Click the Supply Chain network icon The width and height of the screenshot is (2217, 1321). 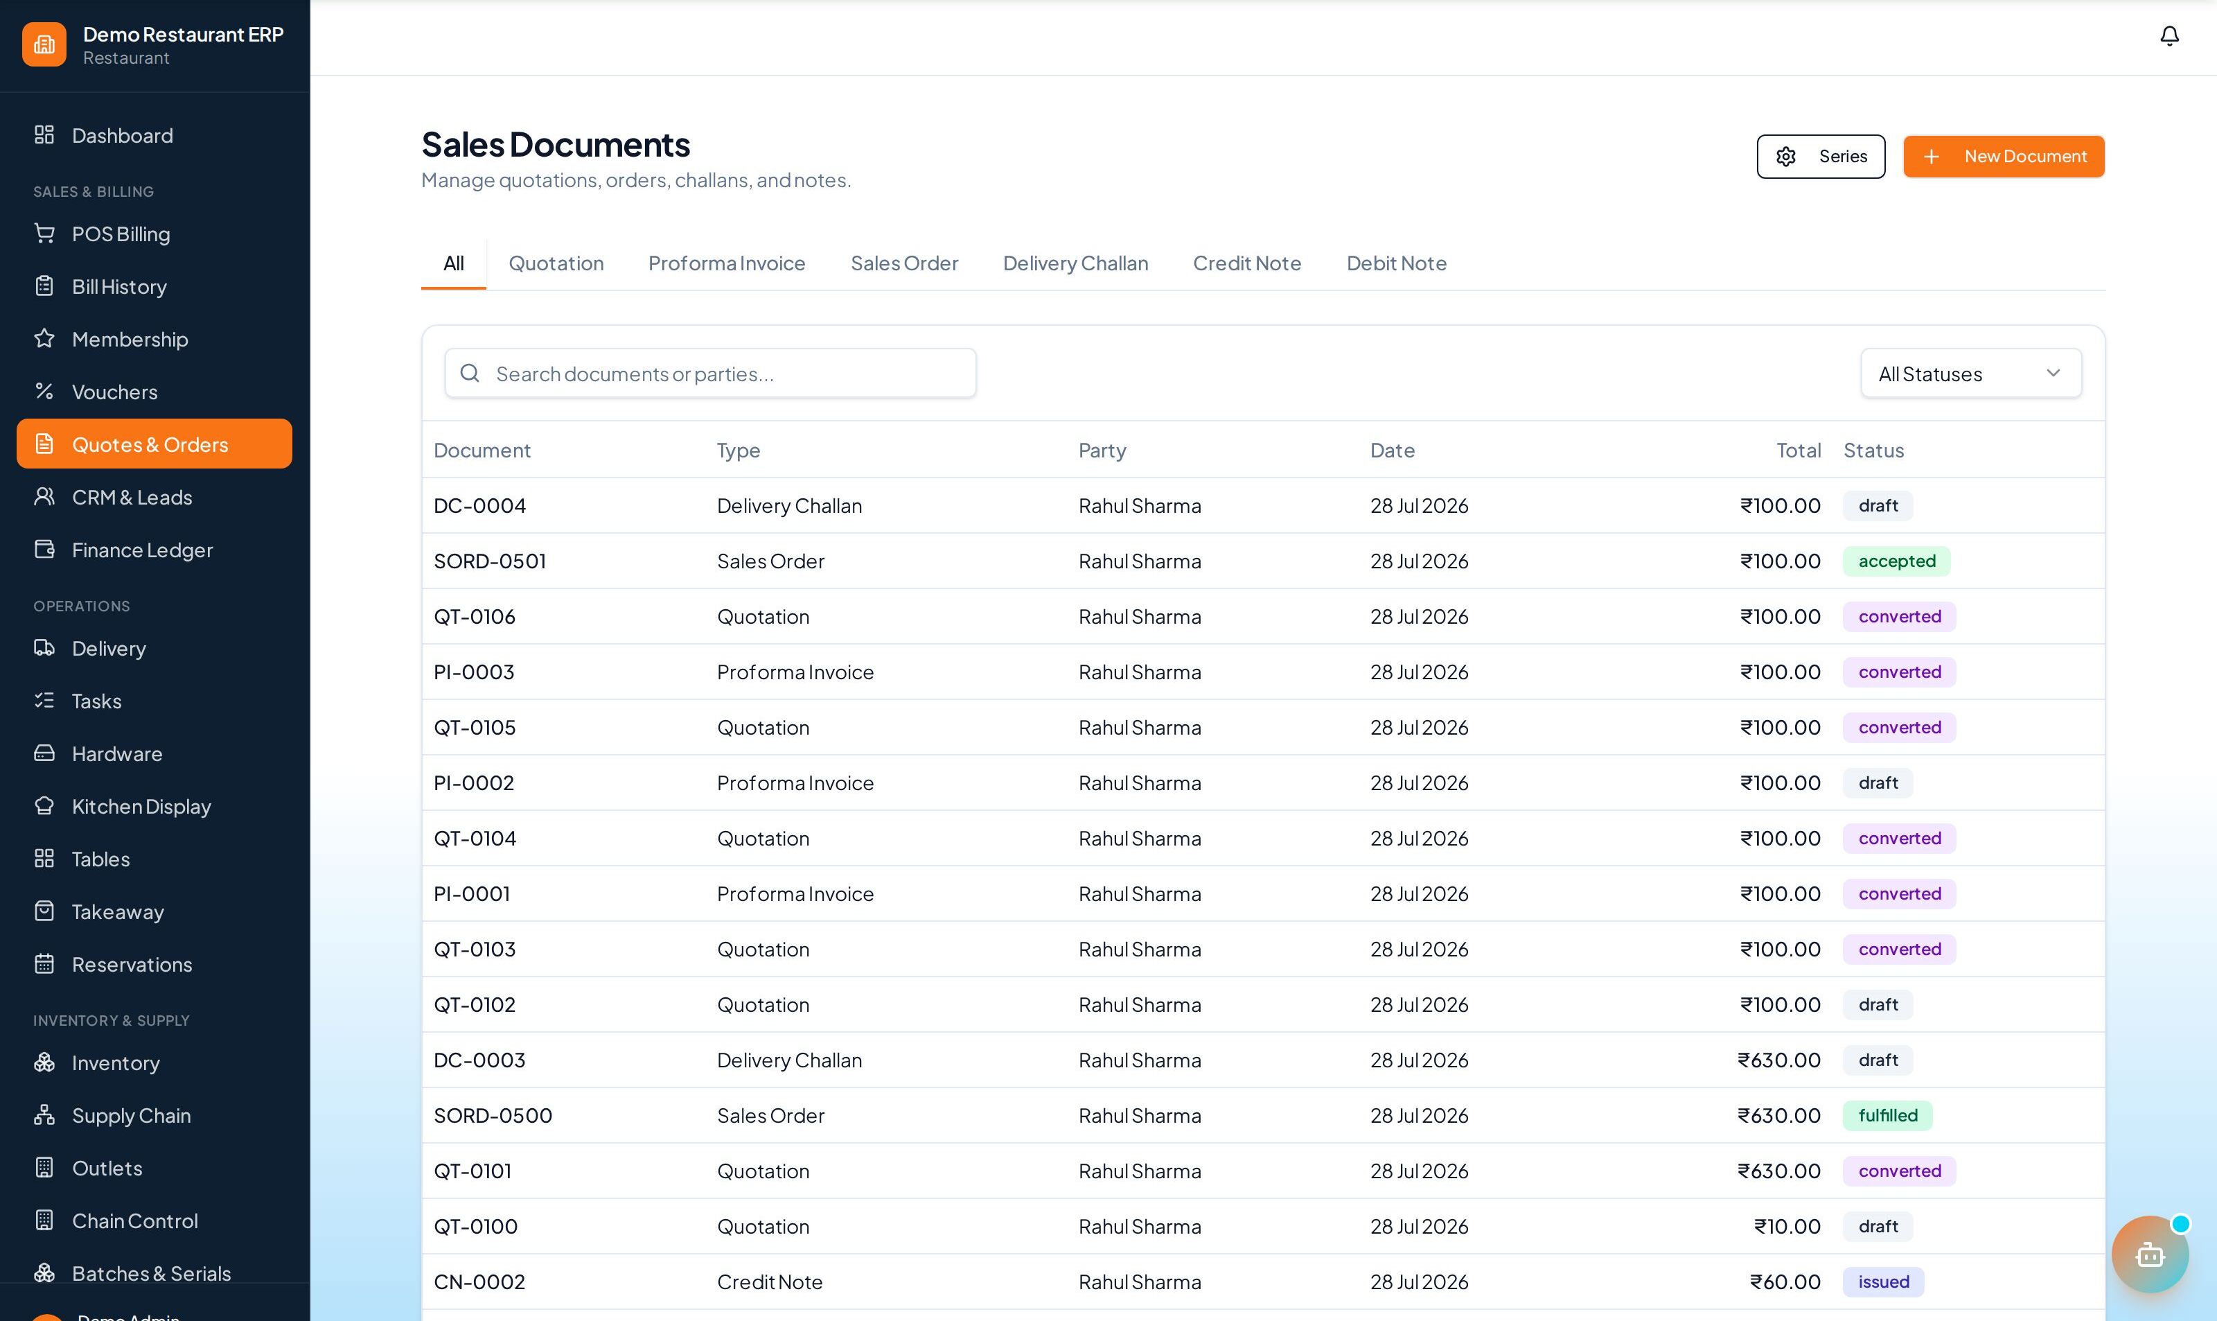point(44,1114)
